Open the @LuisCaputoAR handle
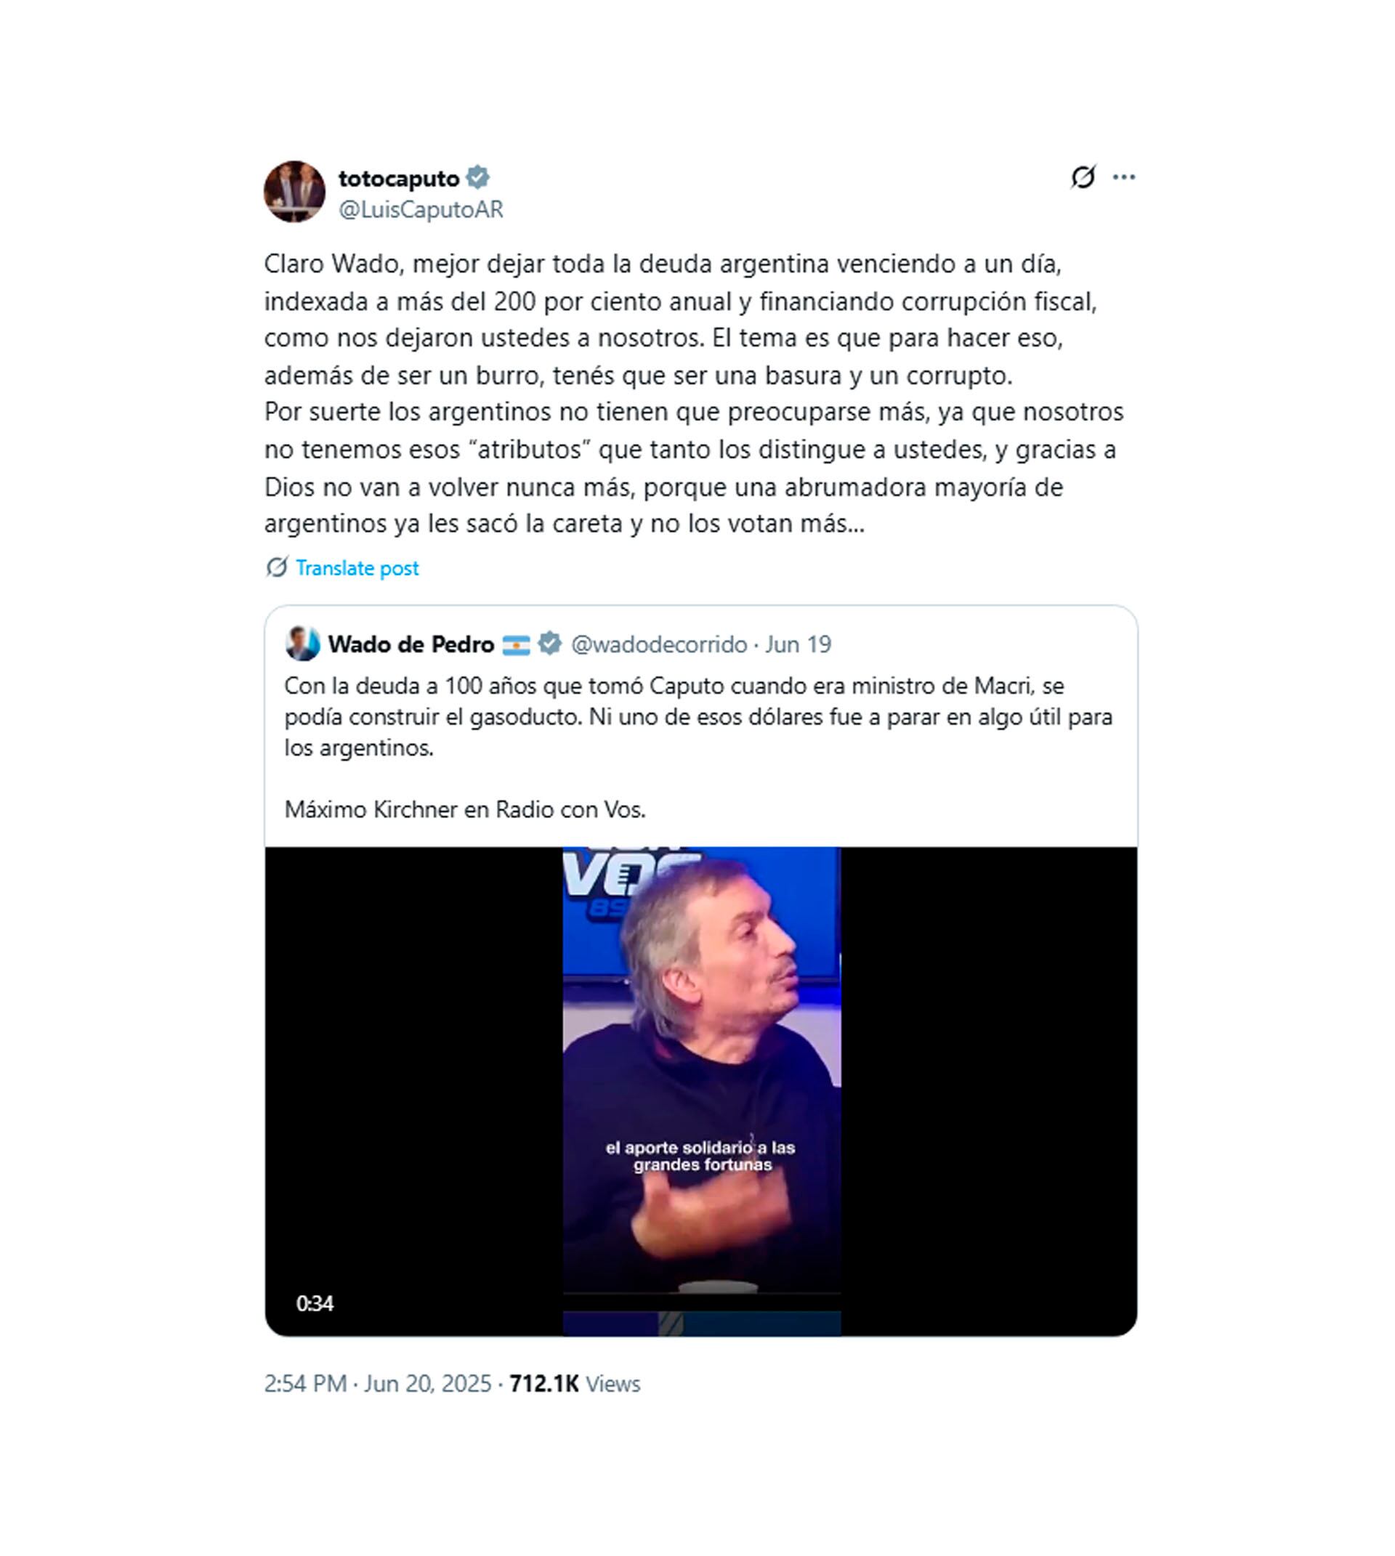The width and height of the screenshot is (1395, 1556). pyautogui.click(x=421, y=209)
